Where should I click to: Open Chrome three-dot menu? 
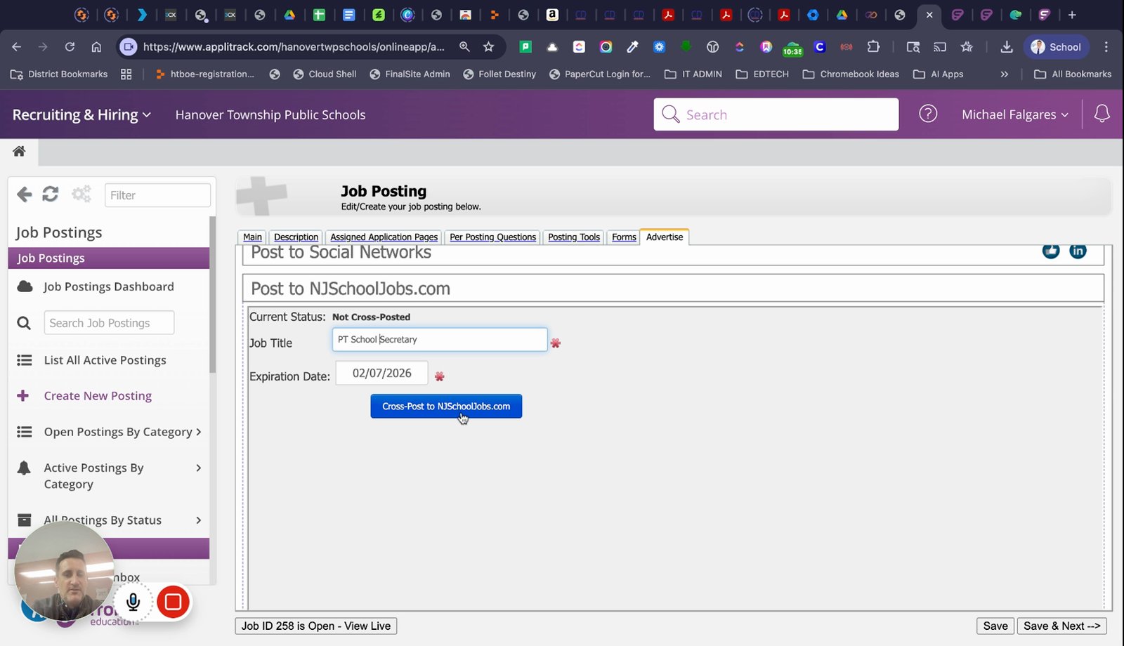pyautogui.click(x=1106, y=47)
